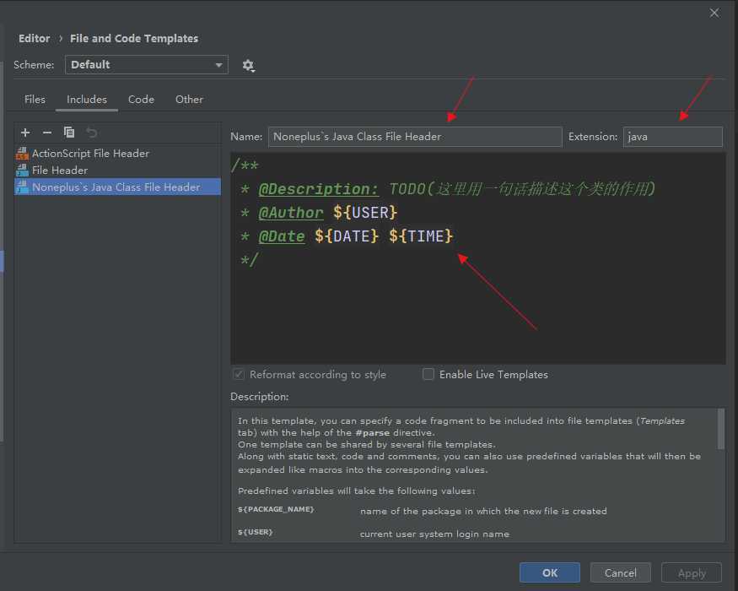Open the Other tab
Image resolution: width=738 pixels, height=591 pixels.
tap(189, 100)
